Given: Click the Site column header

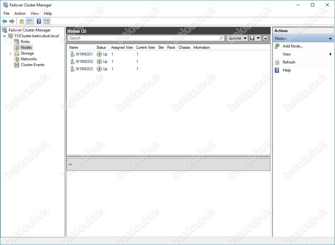Looking at the screenshot, I should click(161, 47).
